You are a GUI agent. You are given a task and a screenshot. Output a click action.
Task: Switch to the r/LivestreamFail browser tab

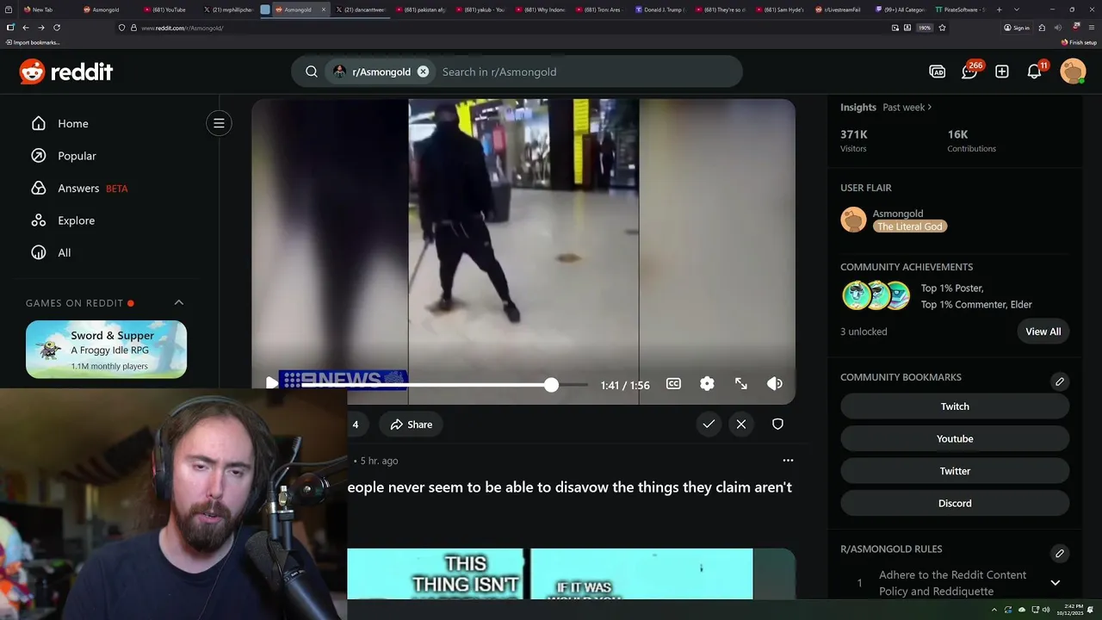(839, 9)
